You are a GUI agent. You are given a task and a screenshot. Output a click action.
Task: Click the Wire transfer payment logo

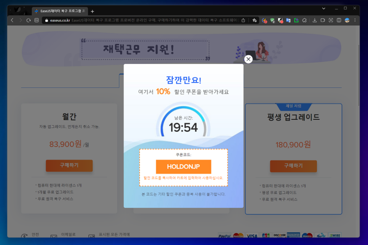pyautogui.click(x=335, y=235)
